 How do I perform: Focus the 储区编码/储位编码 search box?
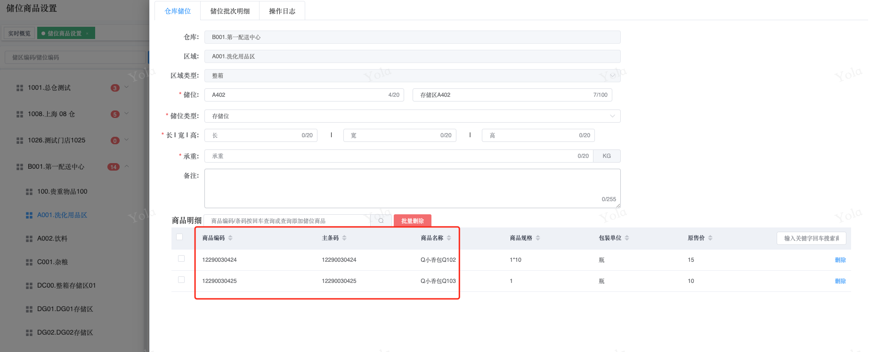point(75,57)
